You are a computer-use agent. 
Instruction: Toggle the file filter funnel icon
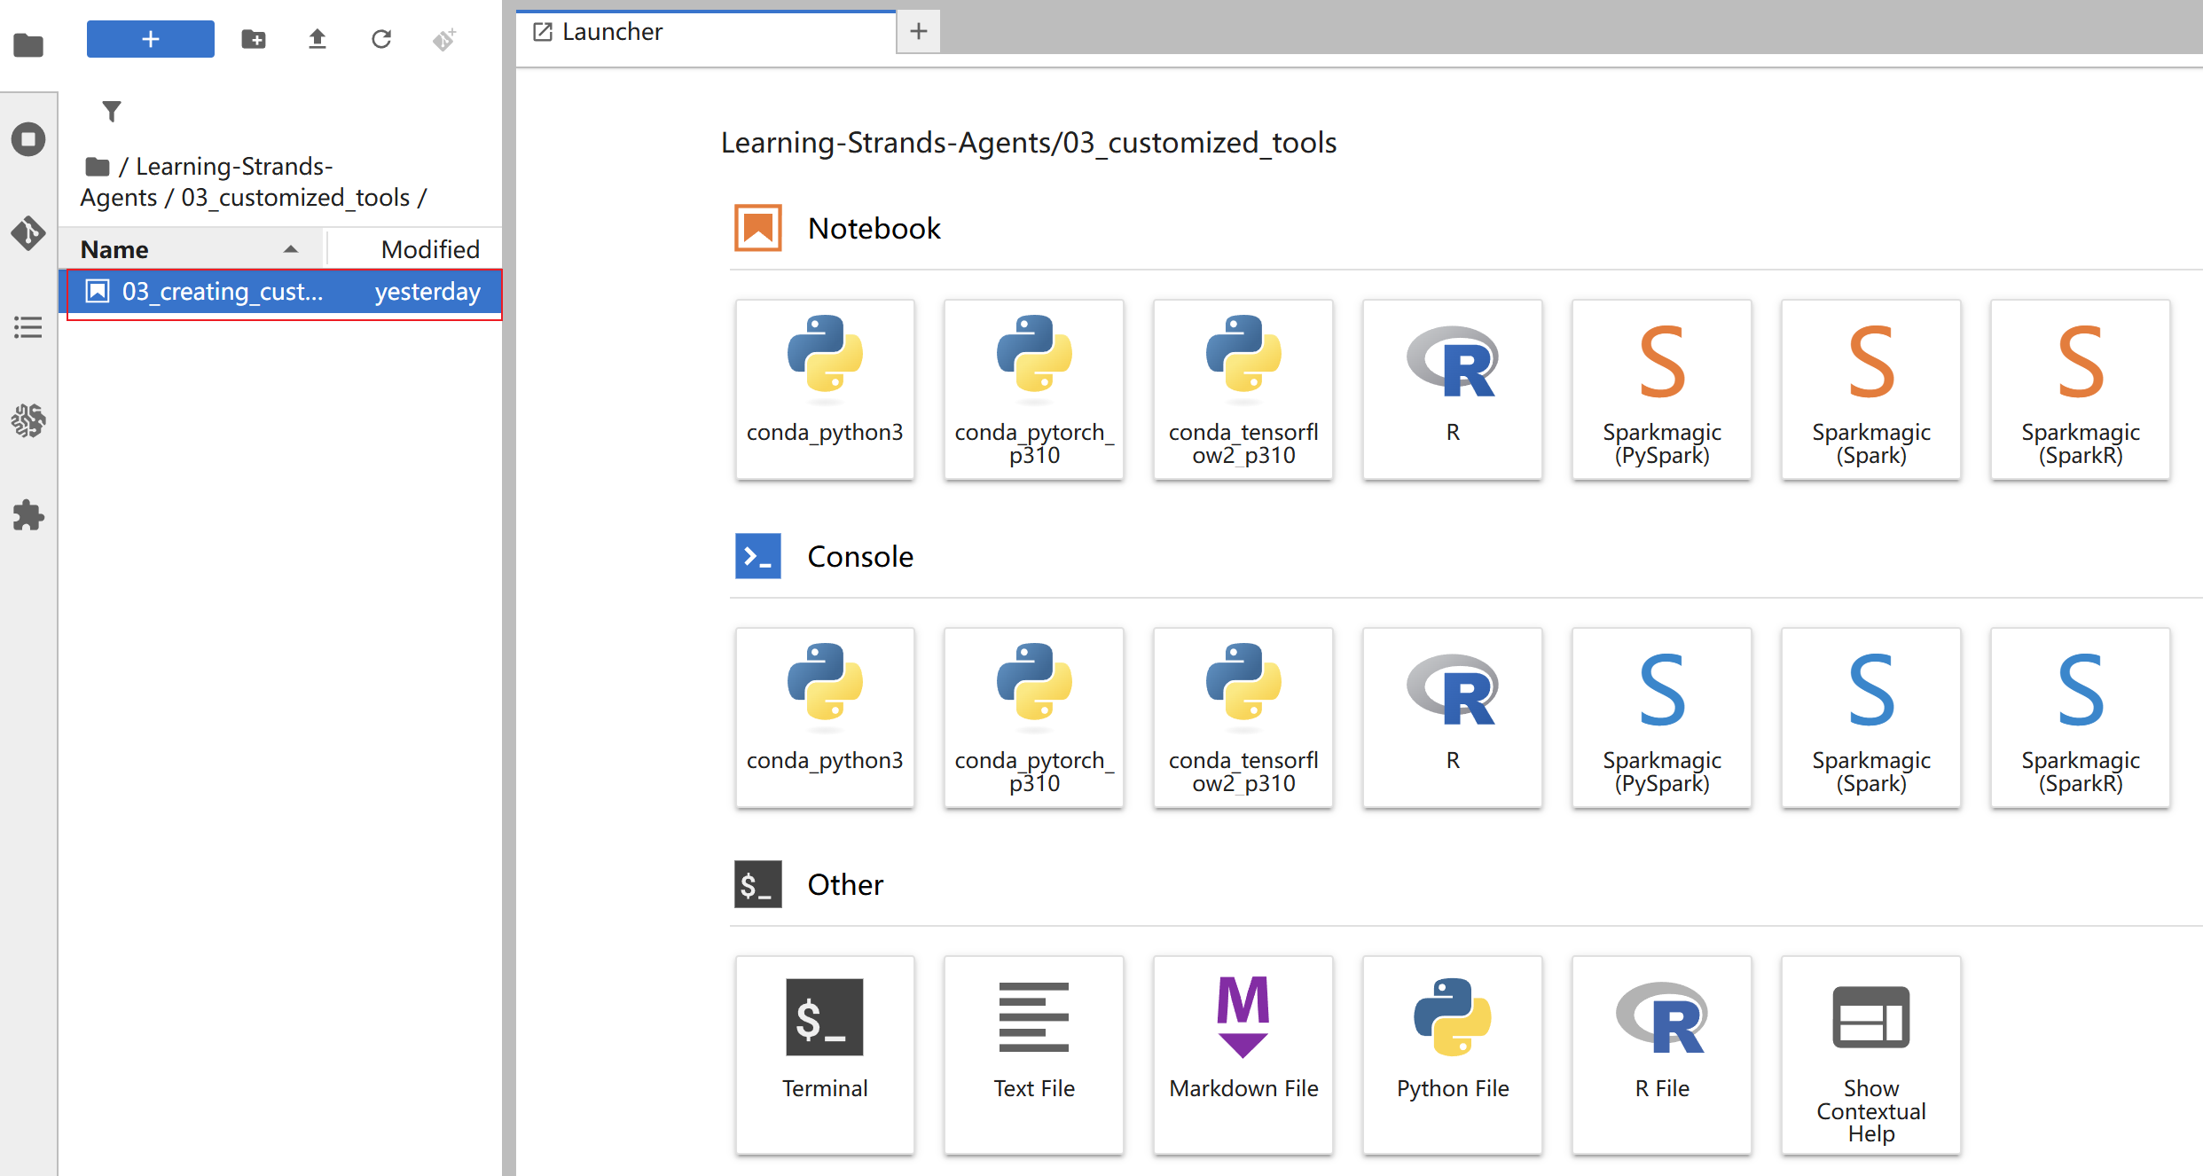(112, 112)
